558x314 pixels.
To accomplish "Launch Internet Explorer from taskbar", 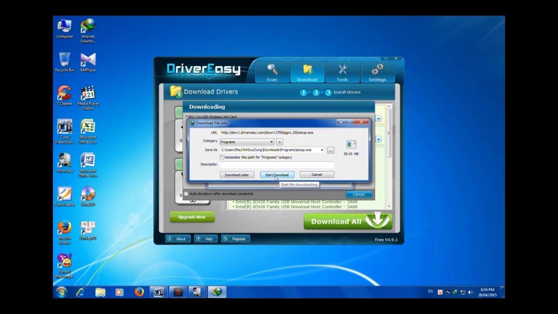I will (x=81, y=292).
